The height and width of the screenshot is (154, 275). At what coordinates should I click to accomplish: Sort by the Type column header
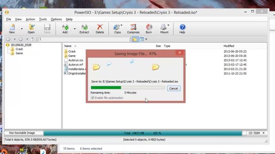[x=167, y=46]
